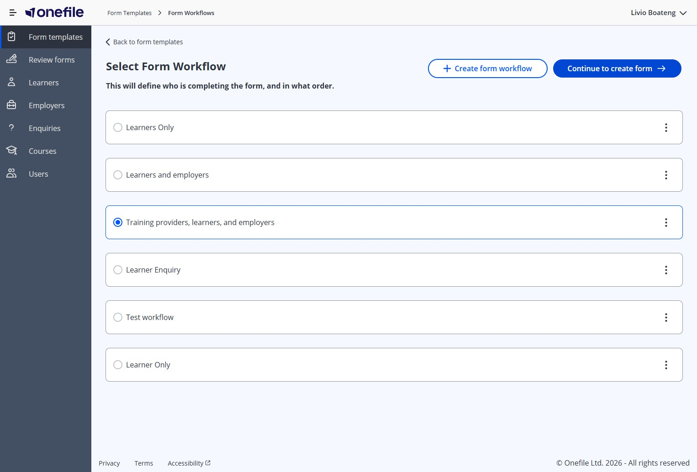Click the Courses graduation cap icon

point(11,151)
